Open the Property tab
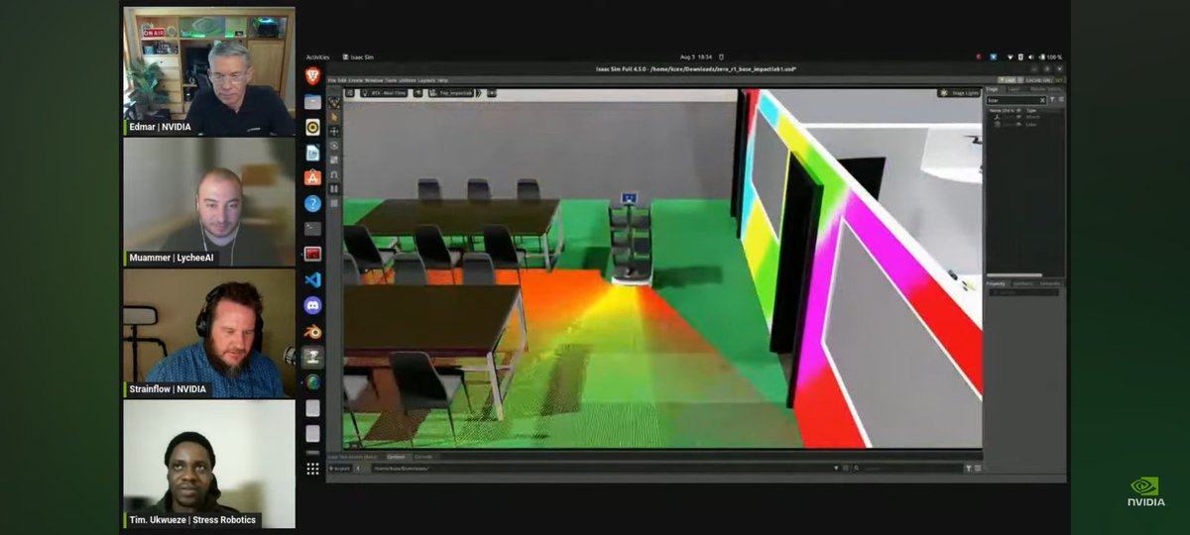Viewport: 1190px width, 535px height. 996,283
